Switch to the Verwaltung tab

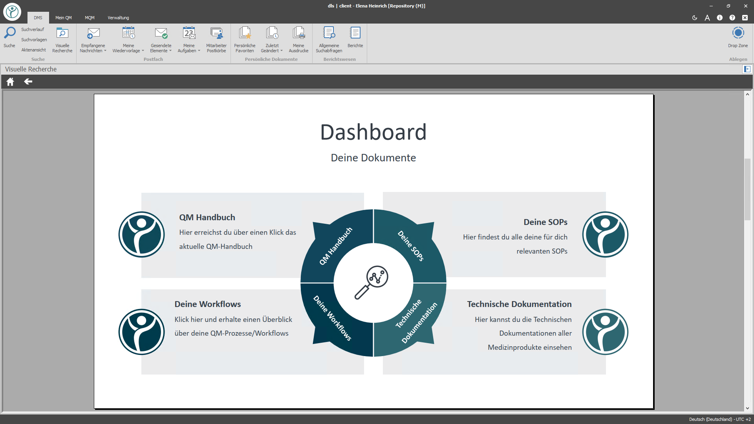click(x=118, y=18)
